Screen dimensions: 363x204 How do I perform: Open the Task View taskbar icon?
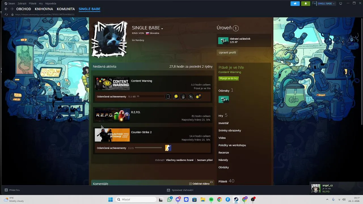161,199
